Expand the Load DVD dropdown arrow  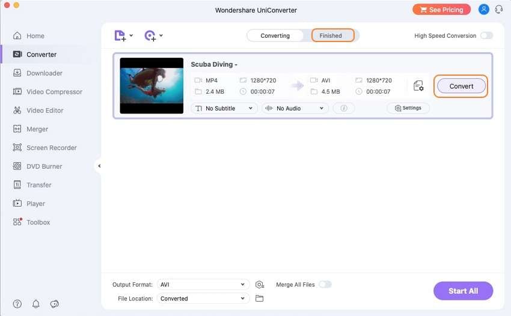(x=161, y=35)
